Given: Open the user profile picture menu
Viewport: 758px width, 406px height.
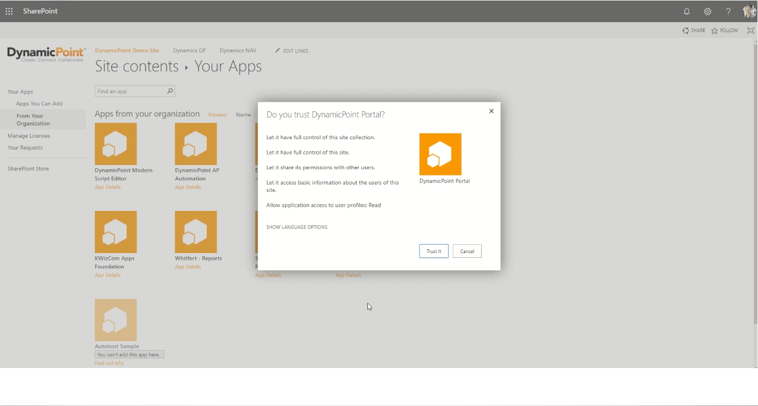Looking at the screenshot, I should pyautogui.click(x=750, y=11).
